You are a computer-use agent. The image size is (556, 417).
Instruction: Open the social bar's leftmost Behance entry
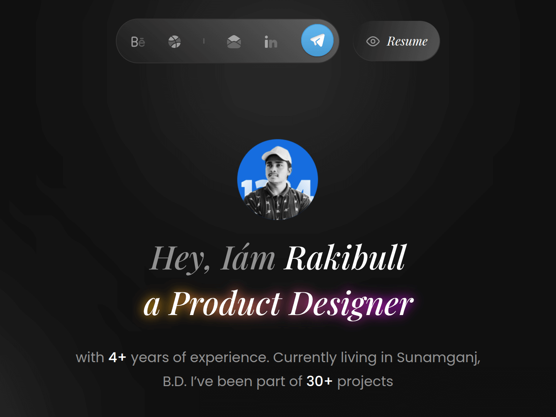coord(138,42)
